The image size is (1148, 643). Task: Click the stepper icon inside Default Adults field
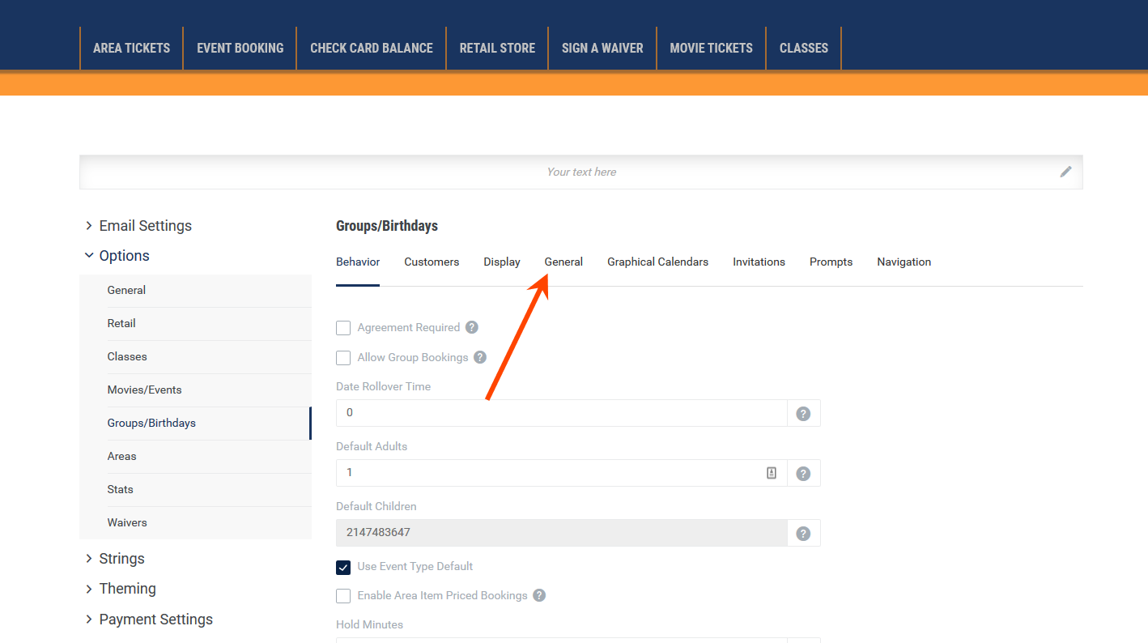click(772, 473)
